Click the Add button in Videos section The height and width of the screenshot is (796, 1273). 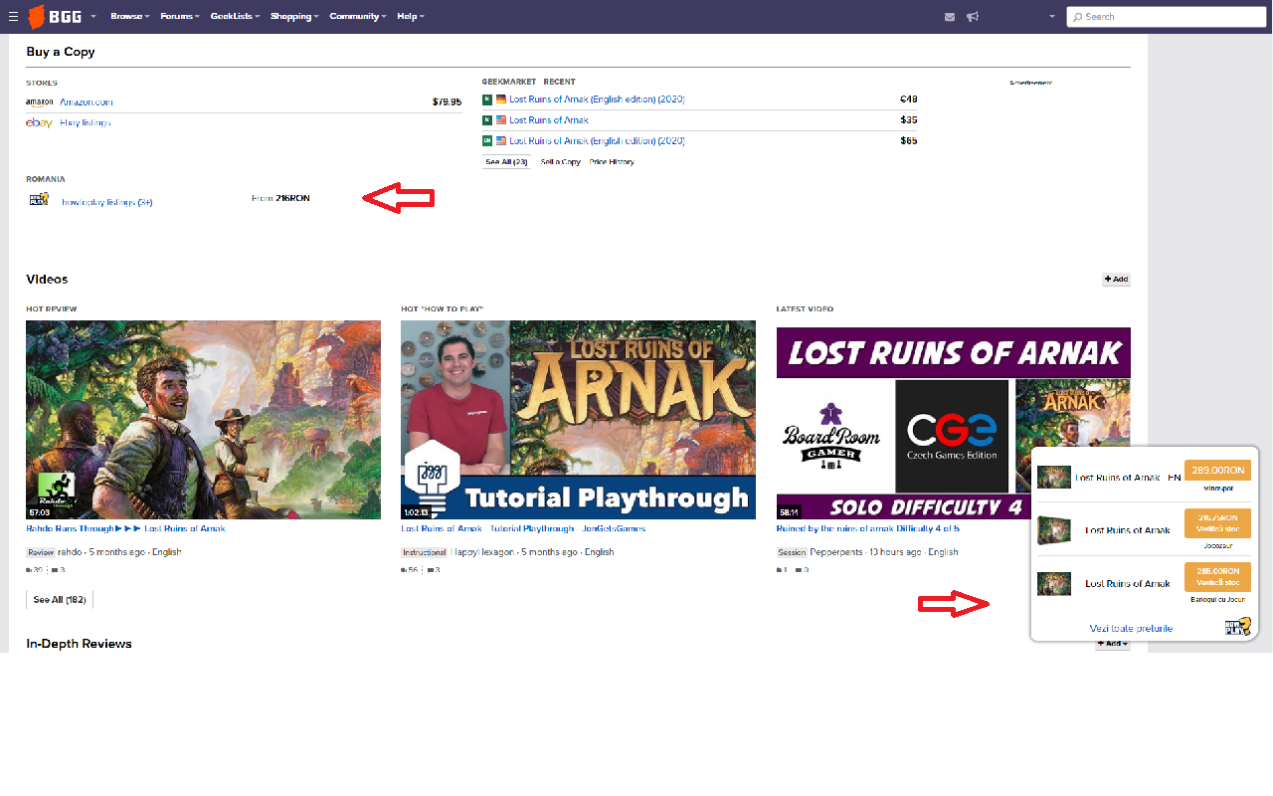(1116, 280)
